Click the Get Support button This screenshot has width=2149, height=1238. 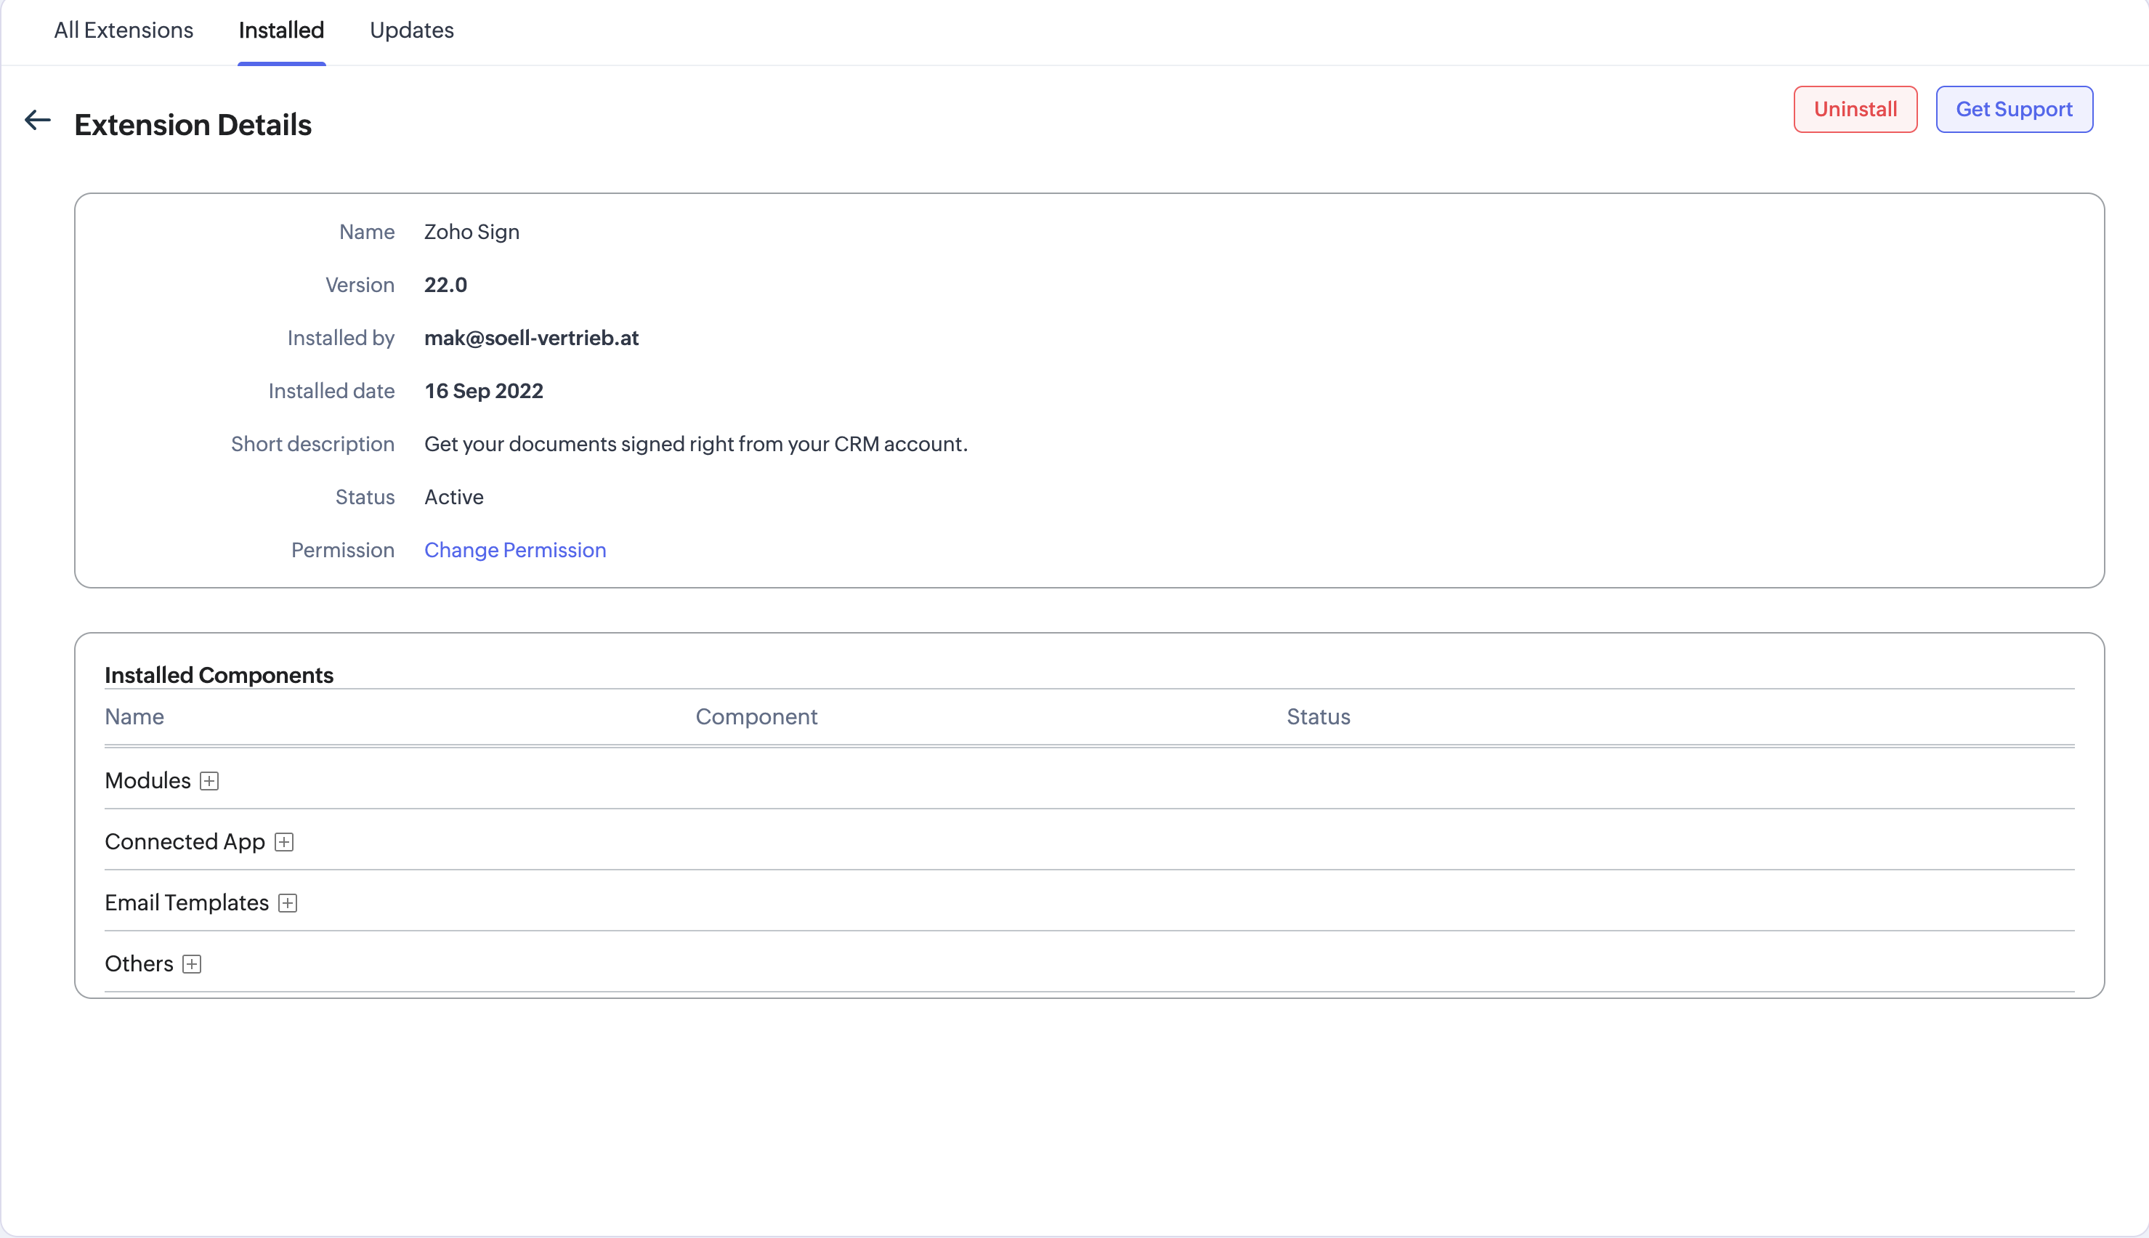[x=2014, y=109]
